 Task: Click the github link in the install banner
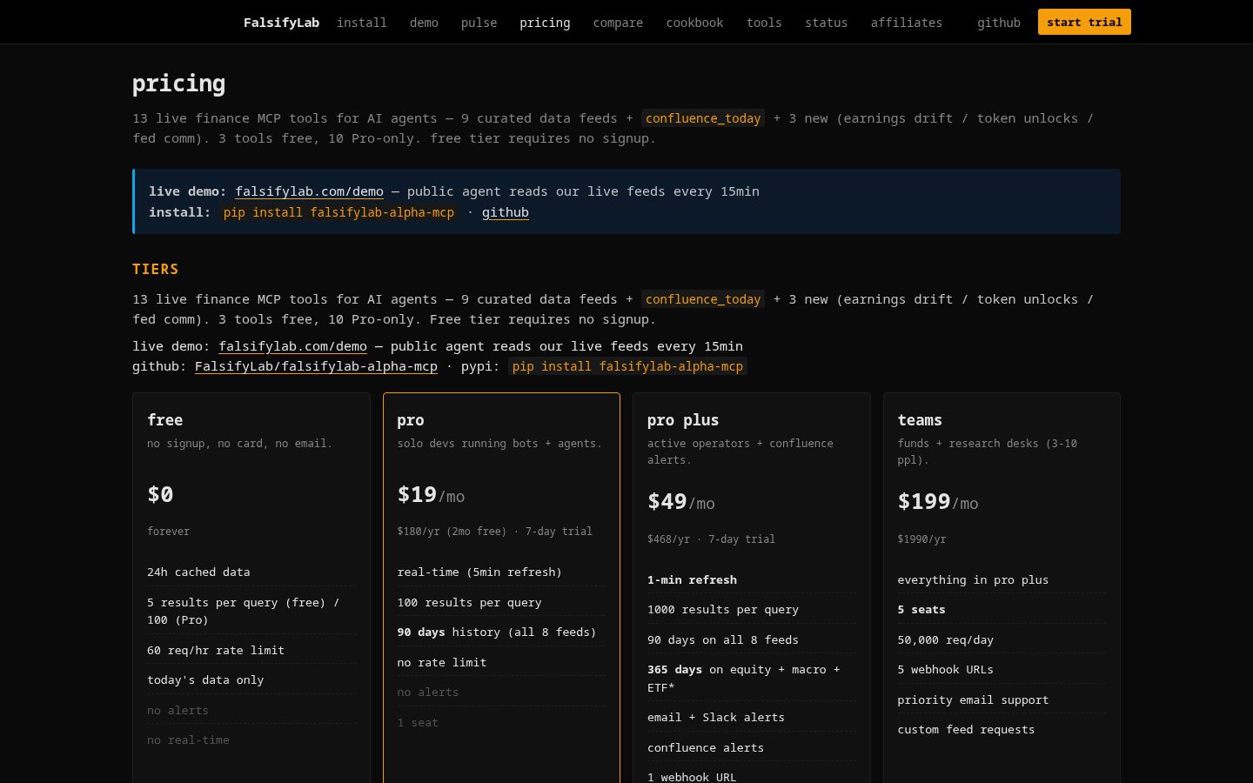(505, 212)
